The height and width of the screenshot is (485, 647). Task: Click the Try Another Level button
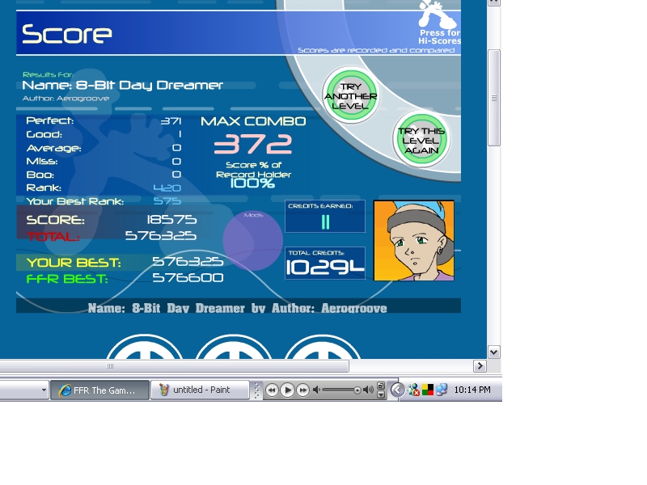[351, 95]
